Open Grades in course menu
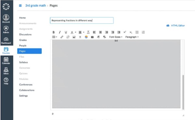 tap(23, 40)
